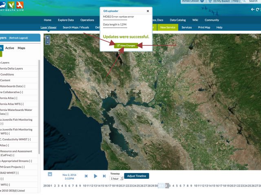This screenshot has height=195, width=261.
Task: Click the Adjust Timeline button
Action: coord(137,176)
